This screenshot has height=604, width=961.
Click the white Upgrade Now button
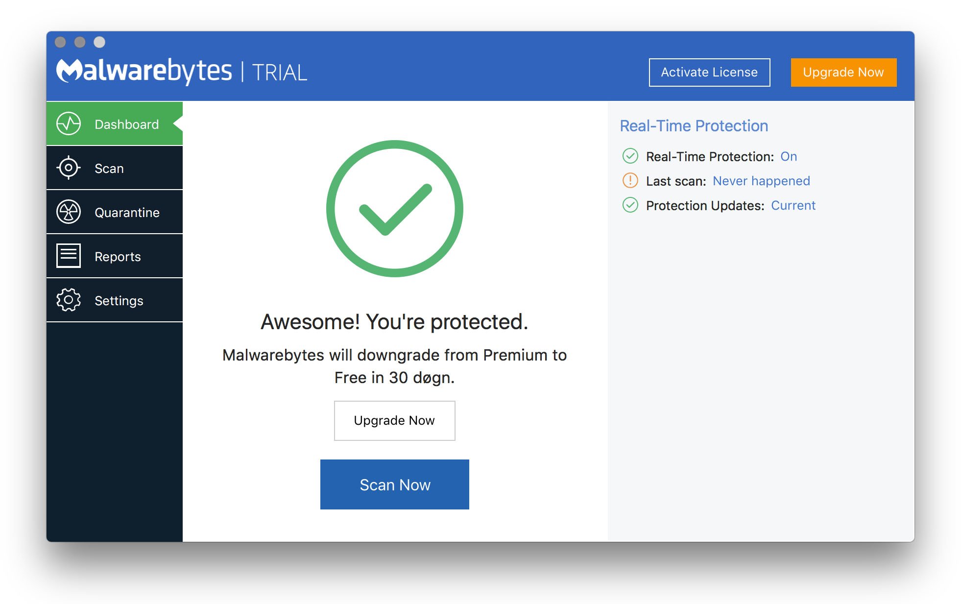point(394,420)
